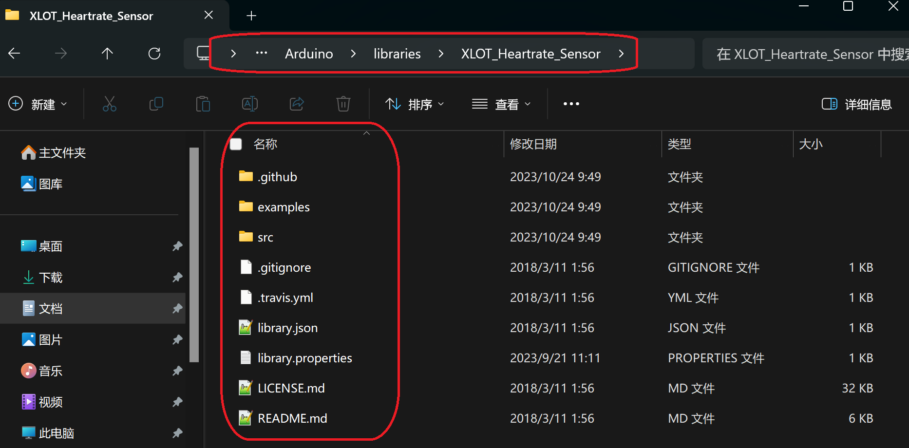
Task: Refresh the current folder view
Action: (154, 54)
